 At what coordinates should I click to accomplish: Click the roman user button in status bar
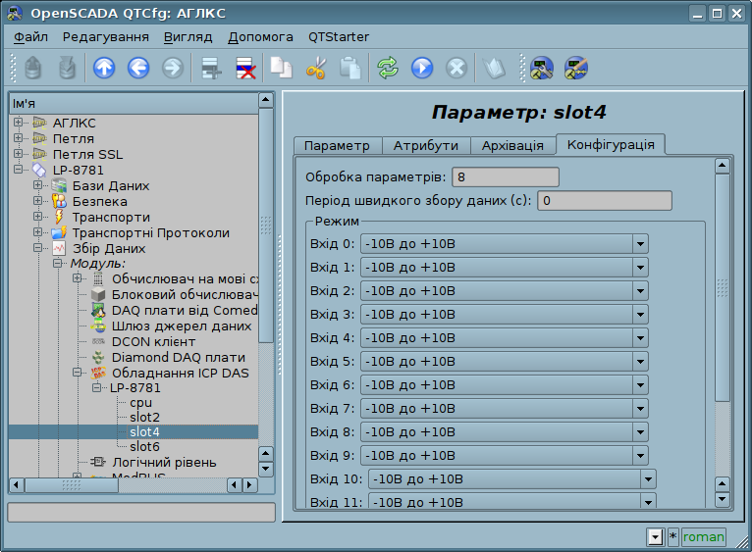pos(703,536)
